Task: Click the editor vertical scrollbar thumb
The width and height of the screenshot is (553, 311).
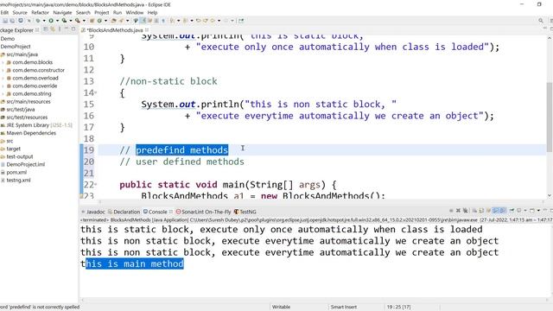Action: click(x=550, y=117)
